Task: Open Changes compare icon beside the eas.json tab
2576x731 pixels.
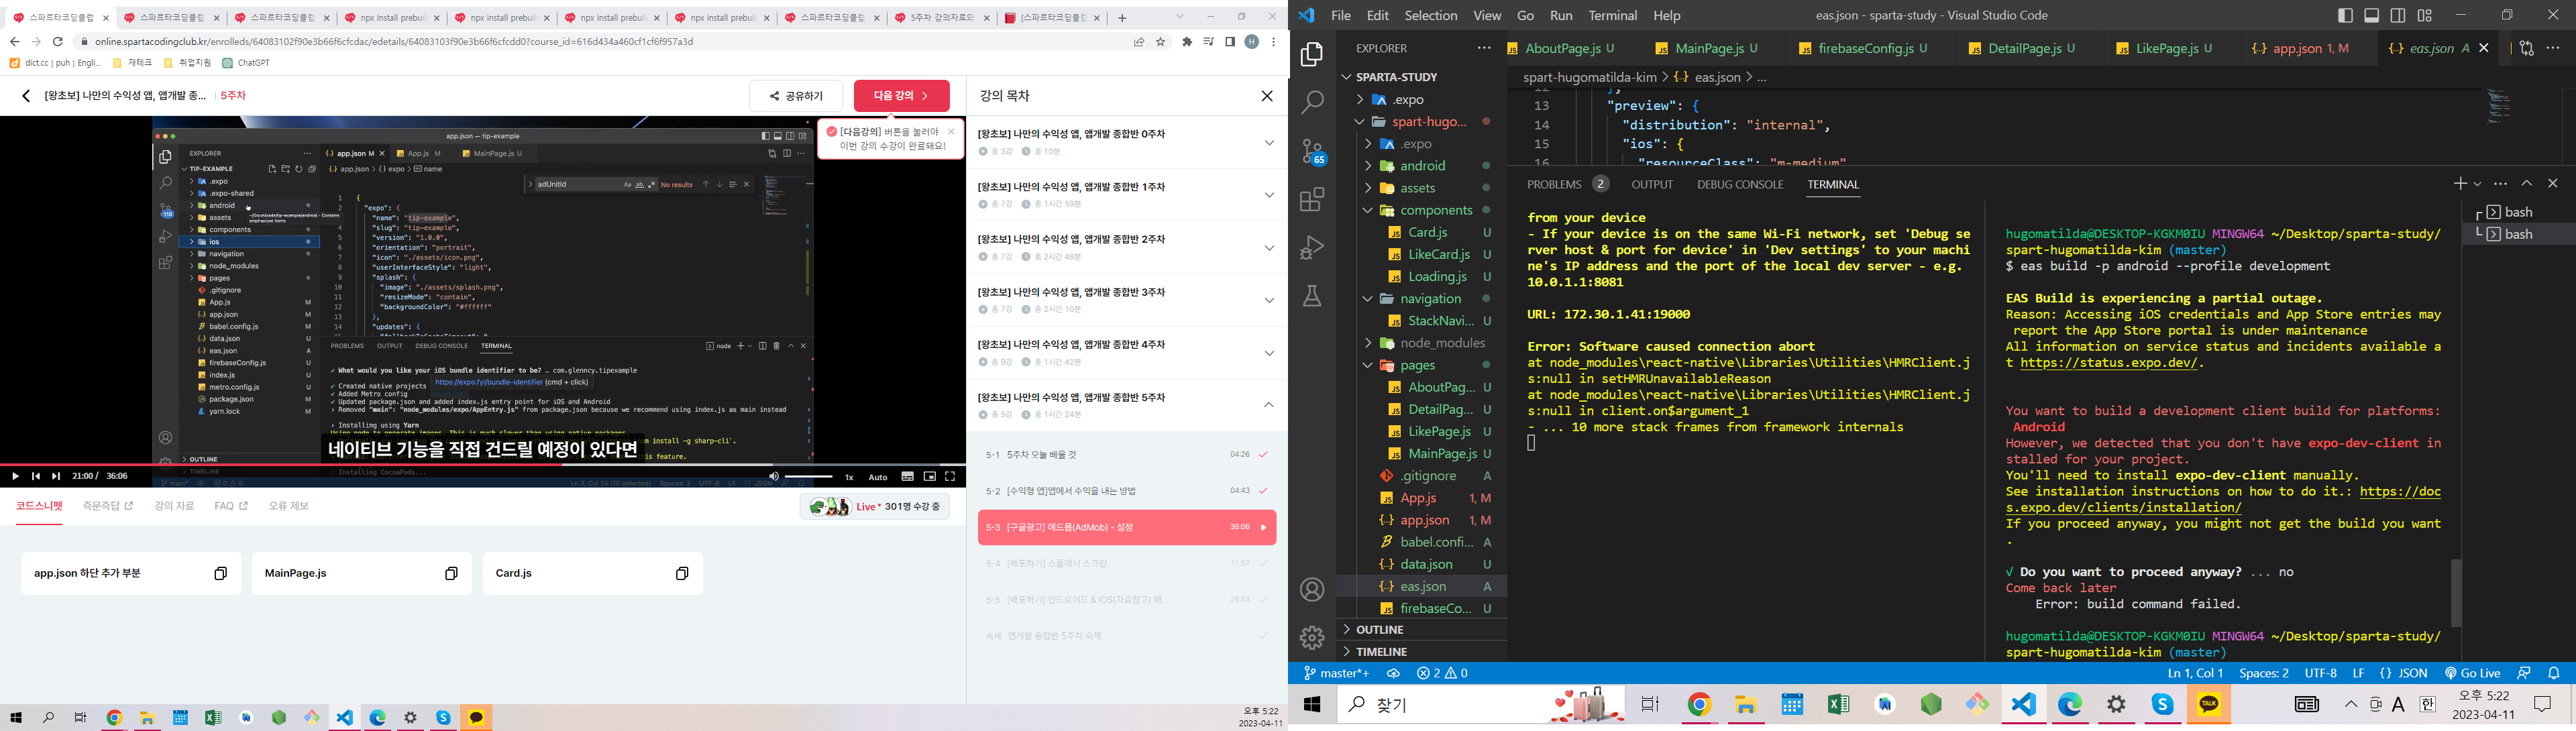Action: [2527, 48]
